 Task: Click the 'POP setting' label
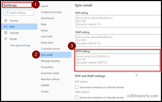(82, 13)
